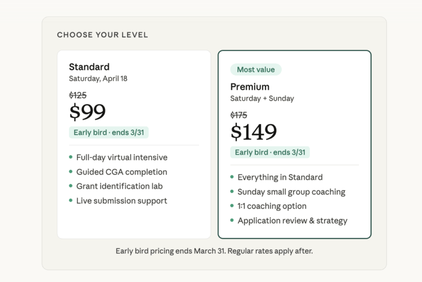422x282 pixels.
Task: Click the Standard plan title
Action: point(89,67)
